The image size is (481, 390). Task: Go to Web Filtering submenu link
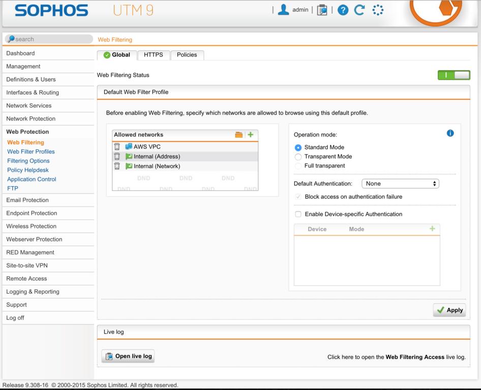pos(26,143)
